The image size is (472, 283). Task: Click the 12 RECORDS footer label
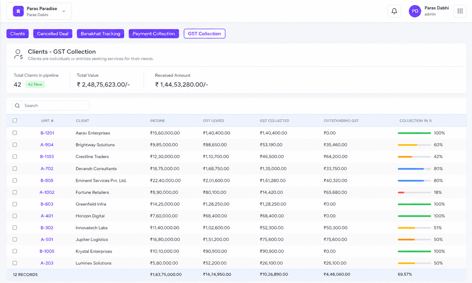(25, 275)
